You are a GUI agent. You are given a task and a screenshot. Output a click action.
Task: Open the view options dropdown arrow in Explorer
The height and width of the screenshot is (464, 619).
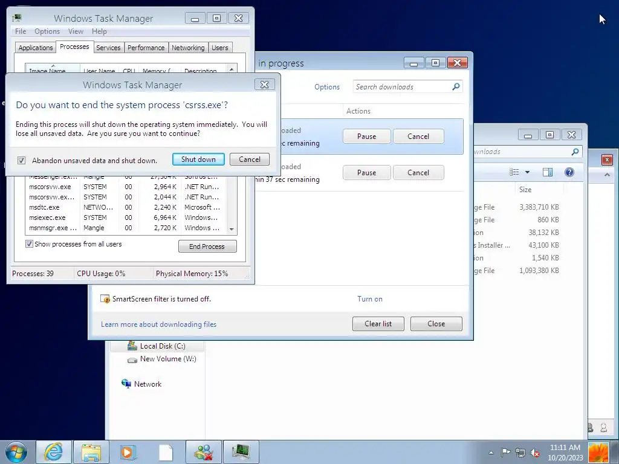coord(527,172)
